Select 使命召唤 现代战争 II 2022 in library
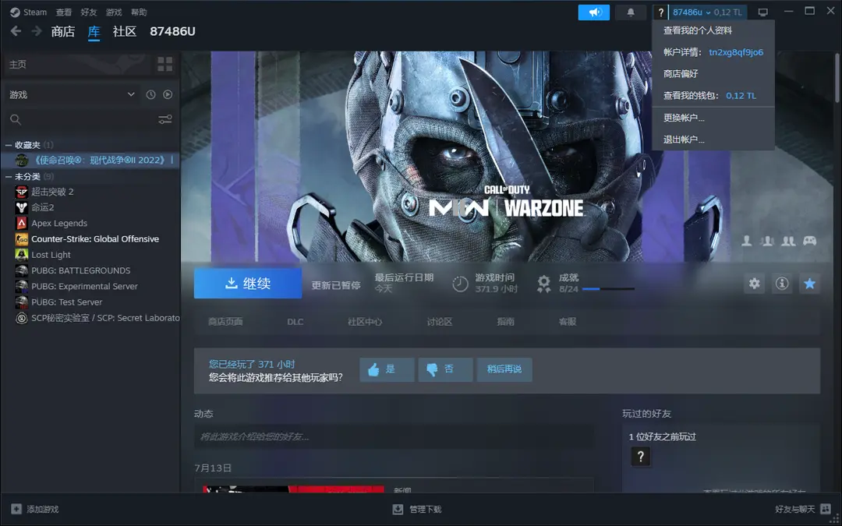This screenshot has width=842, height=526. coord(90,160)
